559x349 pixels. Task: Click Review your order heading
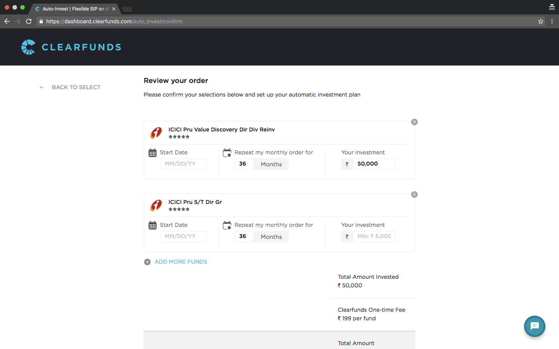(176, 81)
